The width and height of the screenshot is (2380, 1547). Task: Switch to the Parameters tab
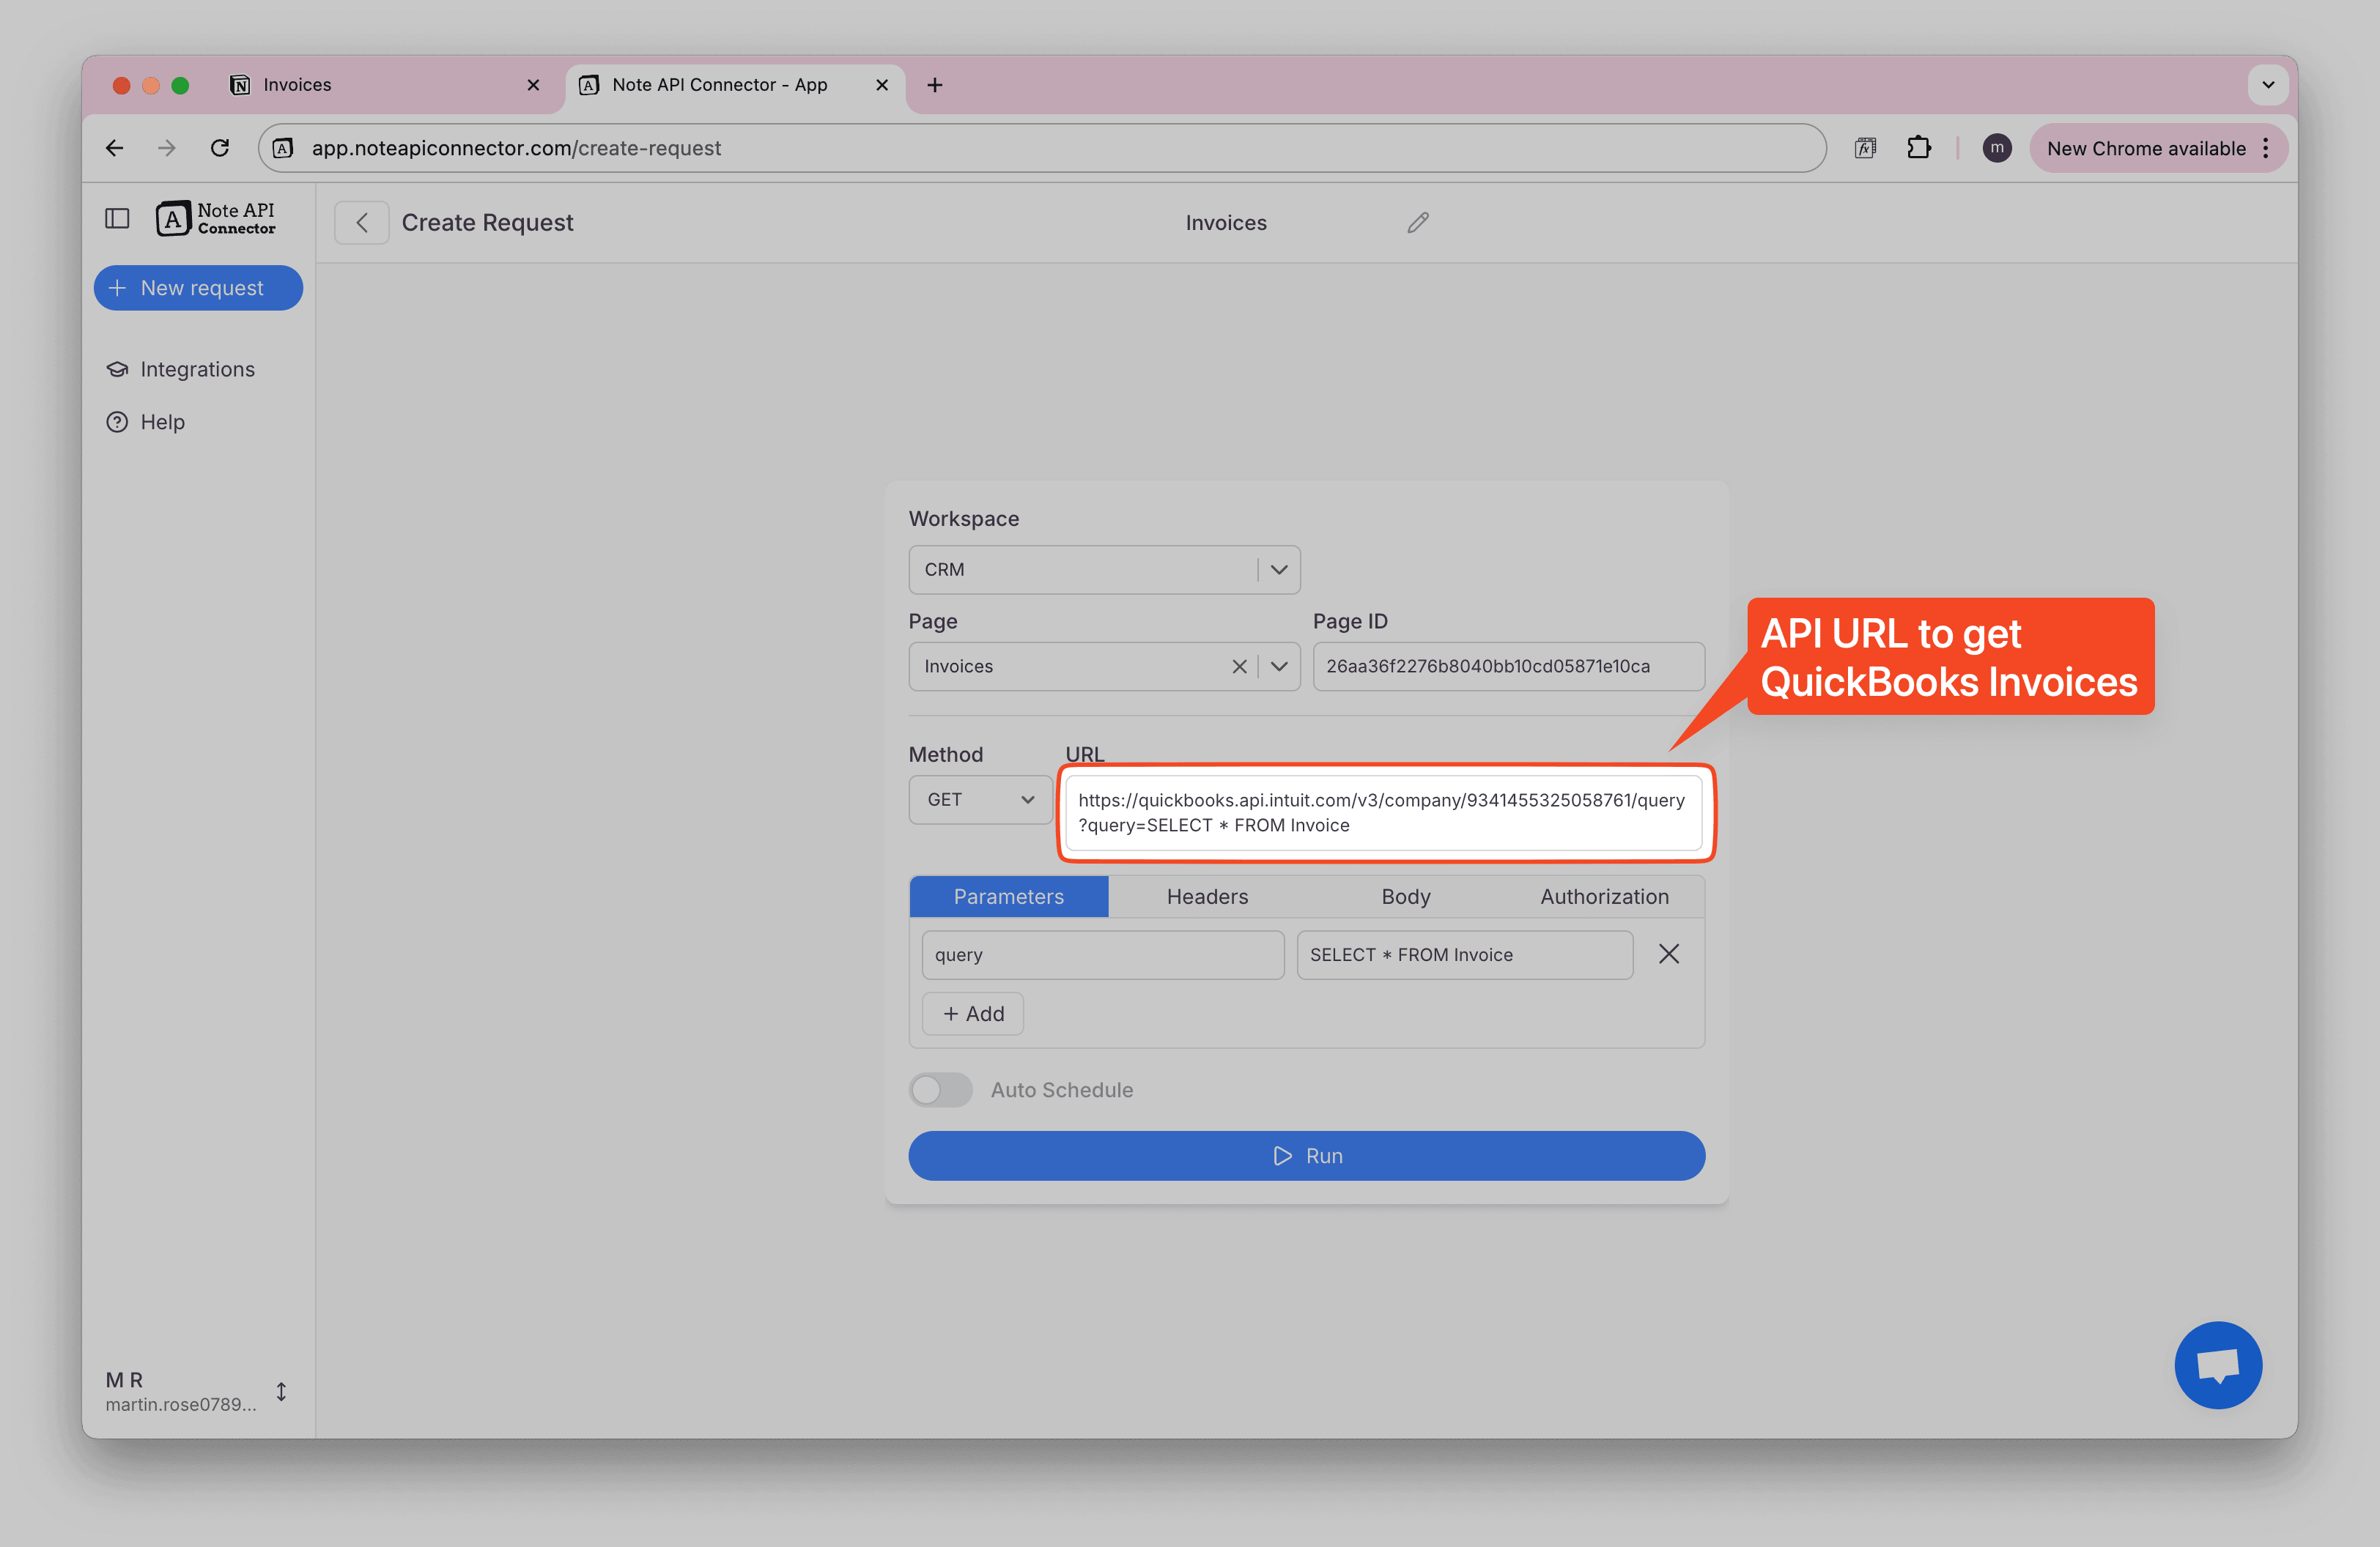pyautogui.click(x=1008, y=897)
